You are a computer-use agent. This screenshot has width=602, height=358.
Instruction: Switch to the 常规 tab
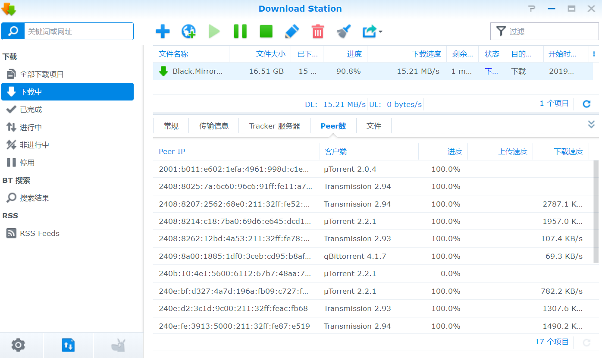pos(171,126)
